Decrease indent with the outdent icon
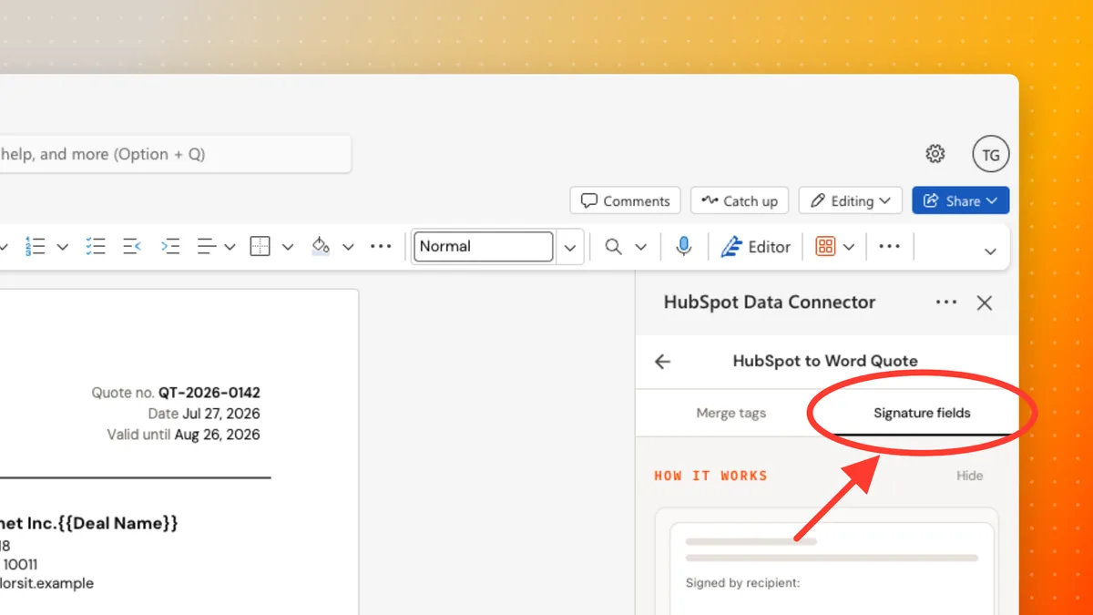 132,246
